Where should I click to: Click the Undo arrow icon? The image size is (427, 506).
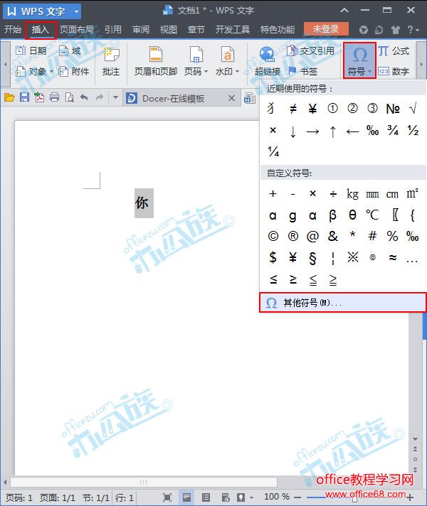pos(84,97)
